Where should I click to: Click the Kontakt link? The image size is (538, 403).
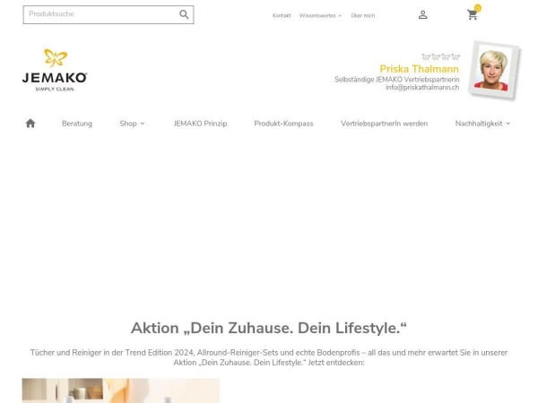(282, 15)
